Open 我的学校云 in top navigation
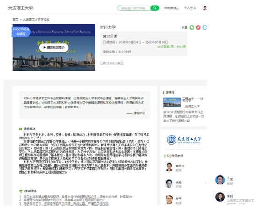This screenshot has width=257, height=213. click(171, 8)
